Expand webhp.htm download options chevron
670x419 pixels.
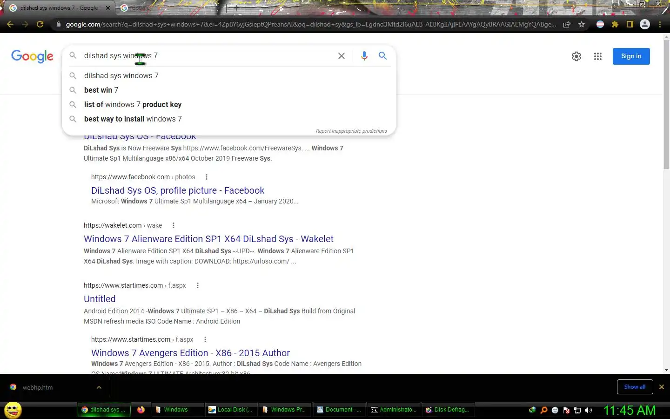99,387
